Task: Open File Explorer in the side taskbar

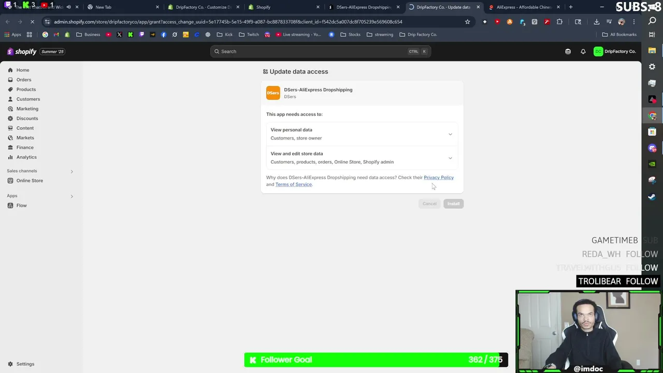Action: (652, 51)
